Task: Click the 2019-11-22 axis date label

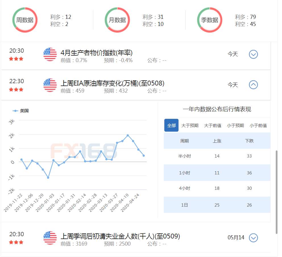Action: click(13, 203)
